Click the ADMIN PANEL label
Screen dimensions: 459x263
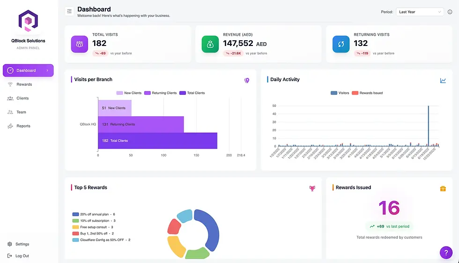pos(28,48)
